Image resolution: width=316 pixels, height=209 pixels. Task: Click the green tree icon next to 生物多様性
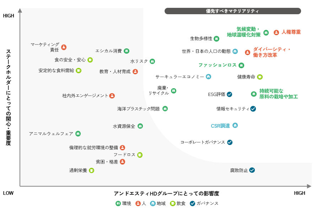tap(216, 38)
